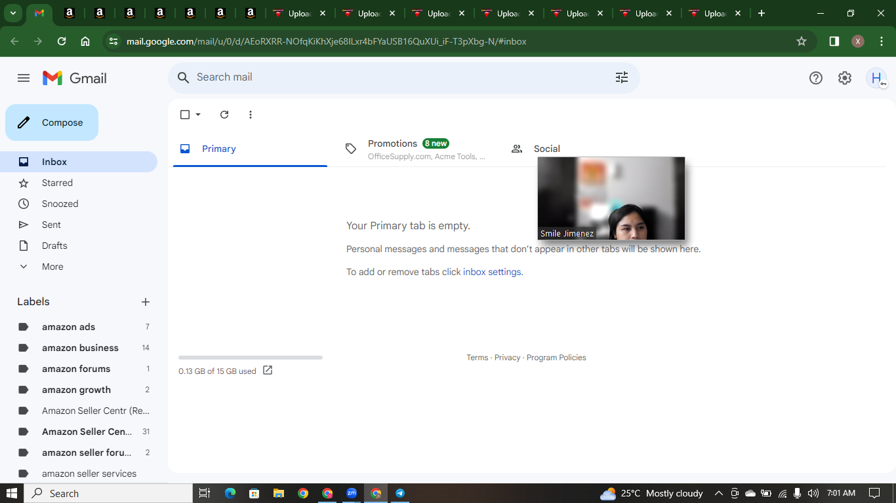Image resolution: width=896 pixels, height=503 pixels.
Task: Click the 8 new Promotions badge
Action: 436,143
